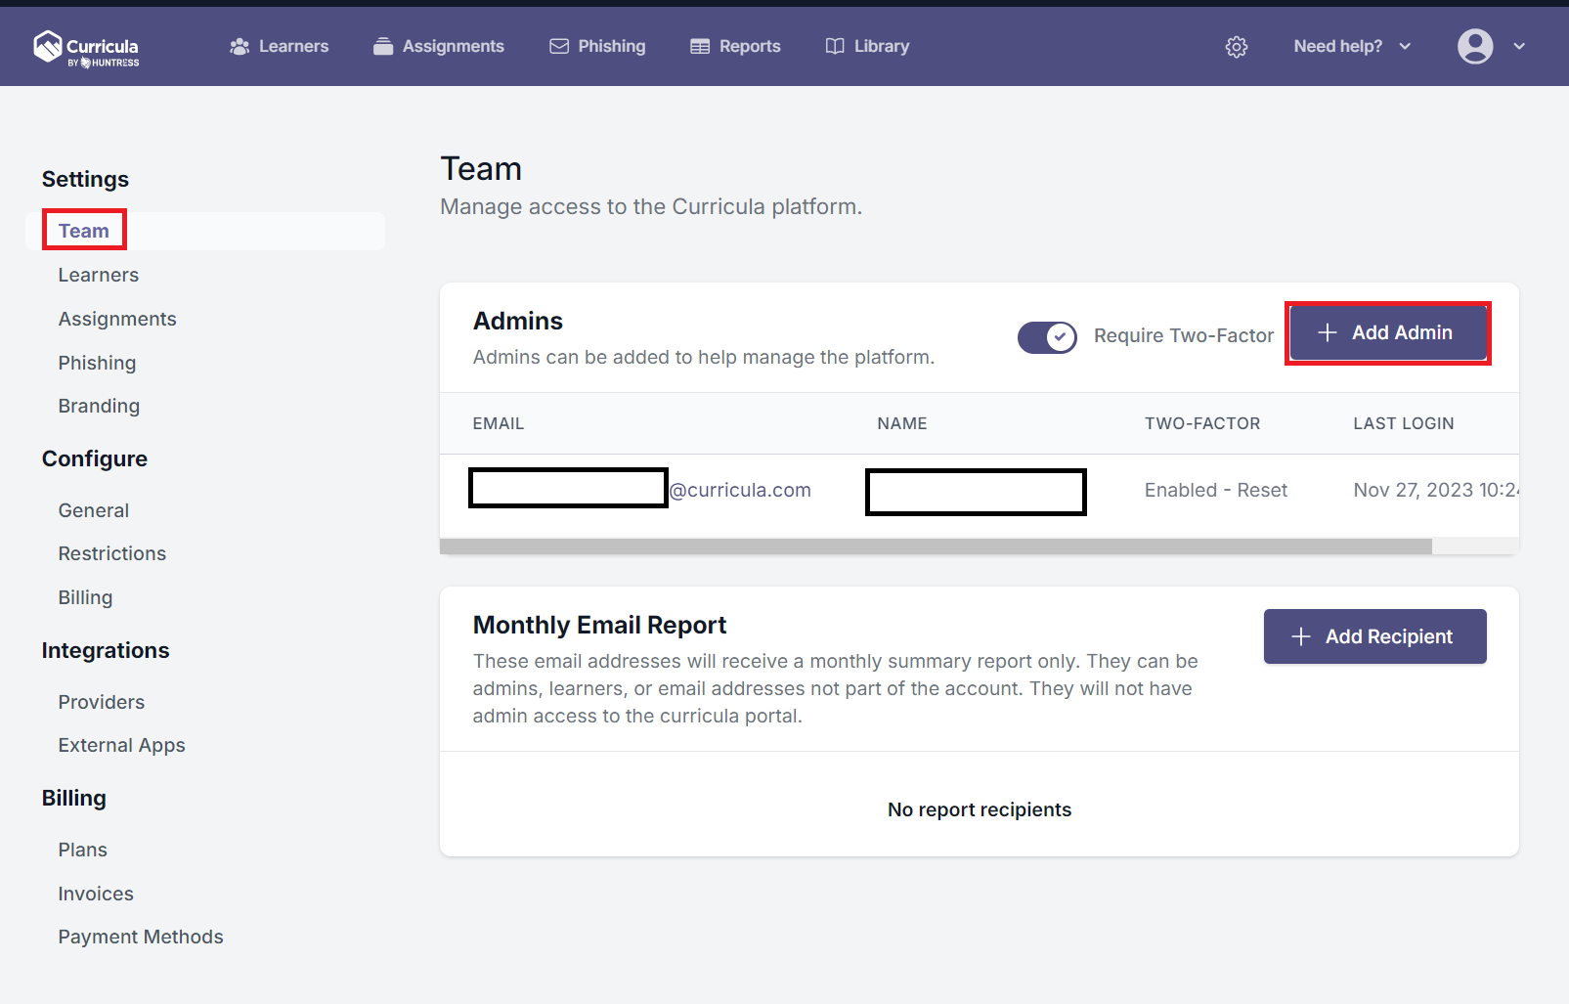The height and width of the screenshot is (1004, 1569).
Task: Select Team in the Settings sidebar
Action: pyautogui.click(x=83, y=230)
